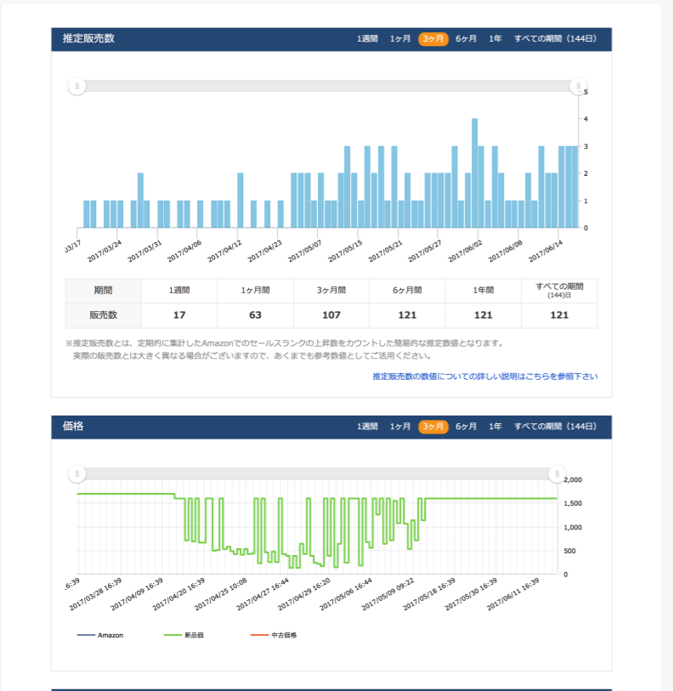Viewport: 673px width, 691px height.
Task: Click right handle of price chart range slider
Action: coord(557,473)
